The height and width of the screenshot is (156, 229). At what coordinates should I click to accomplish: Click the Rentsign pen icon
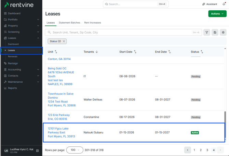[5, 63]
